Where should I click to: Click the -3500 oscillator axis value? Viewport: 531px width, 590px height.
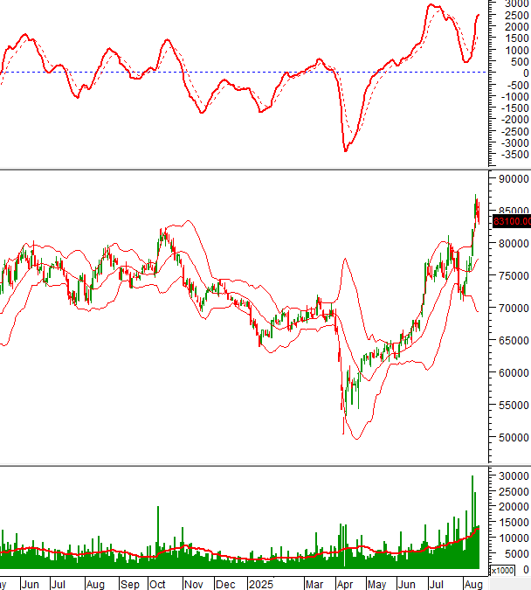[x=515, y=155]
